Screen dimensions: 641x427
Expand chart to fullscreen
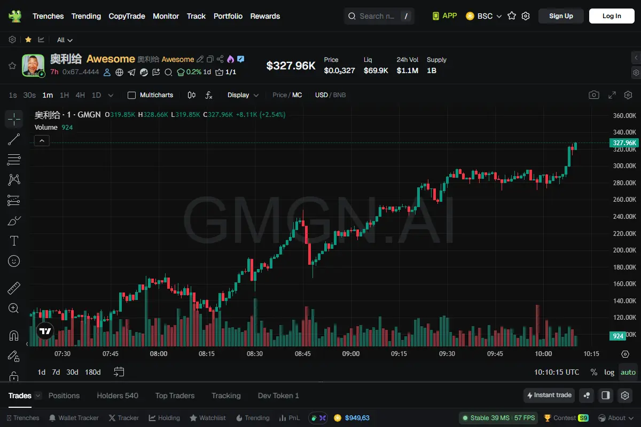[x=612, y=95]
